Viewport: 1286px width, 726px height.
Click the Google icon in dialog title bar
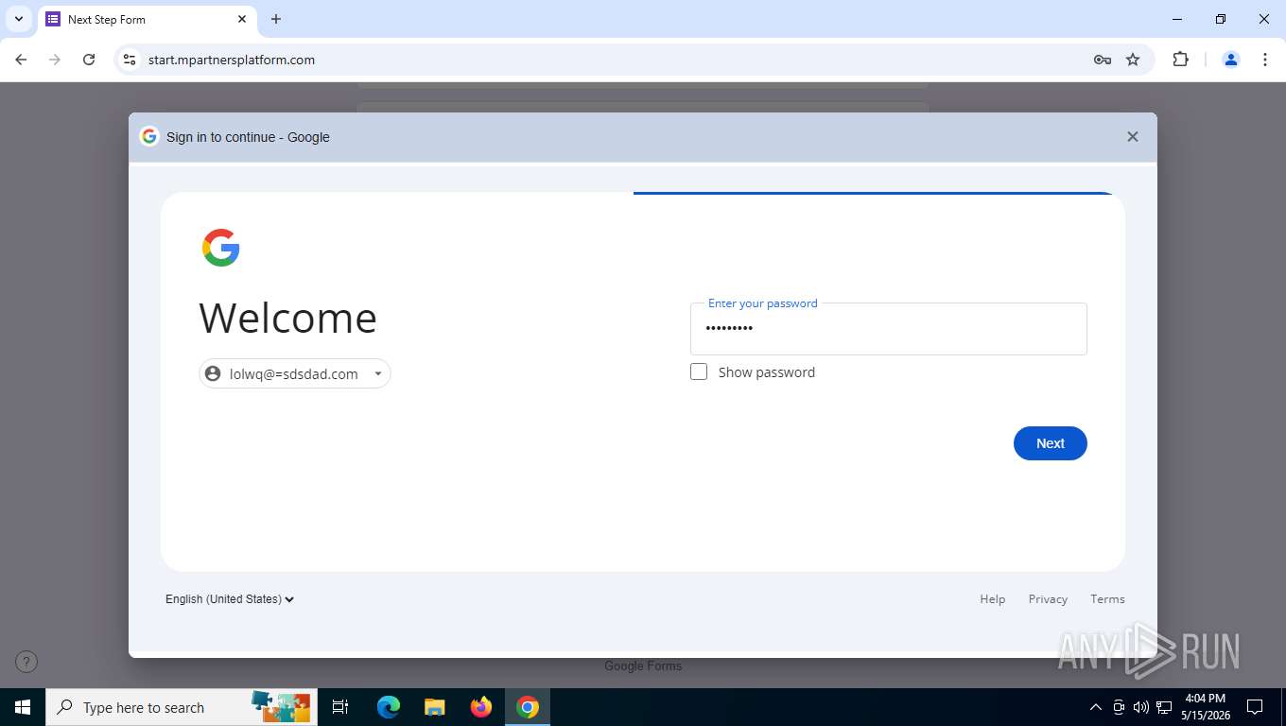(x=148, y=136)
